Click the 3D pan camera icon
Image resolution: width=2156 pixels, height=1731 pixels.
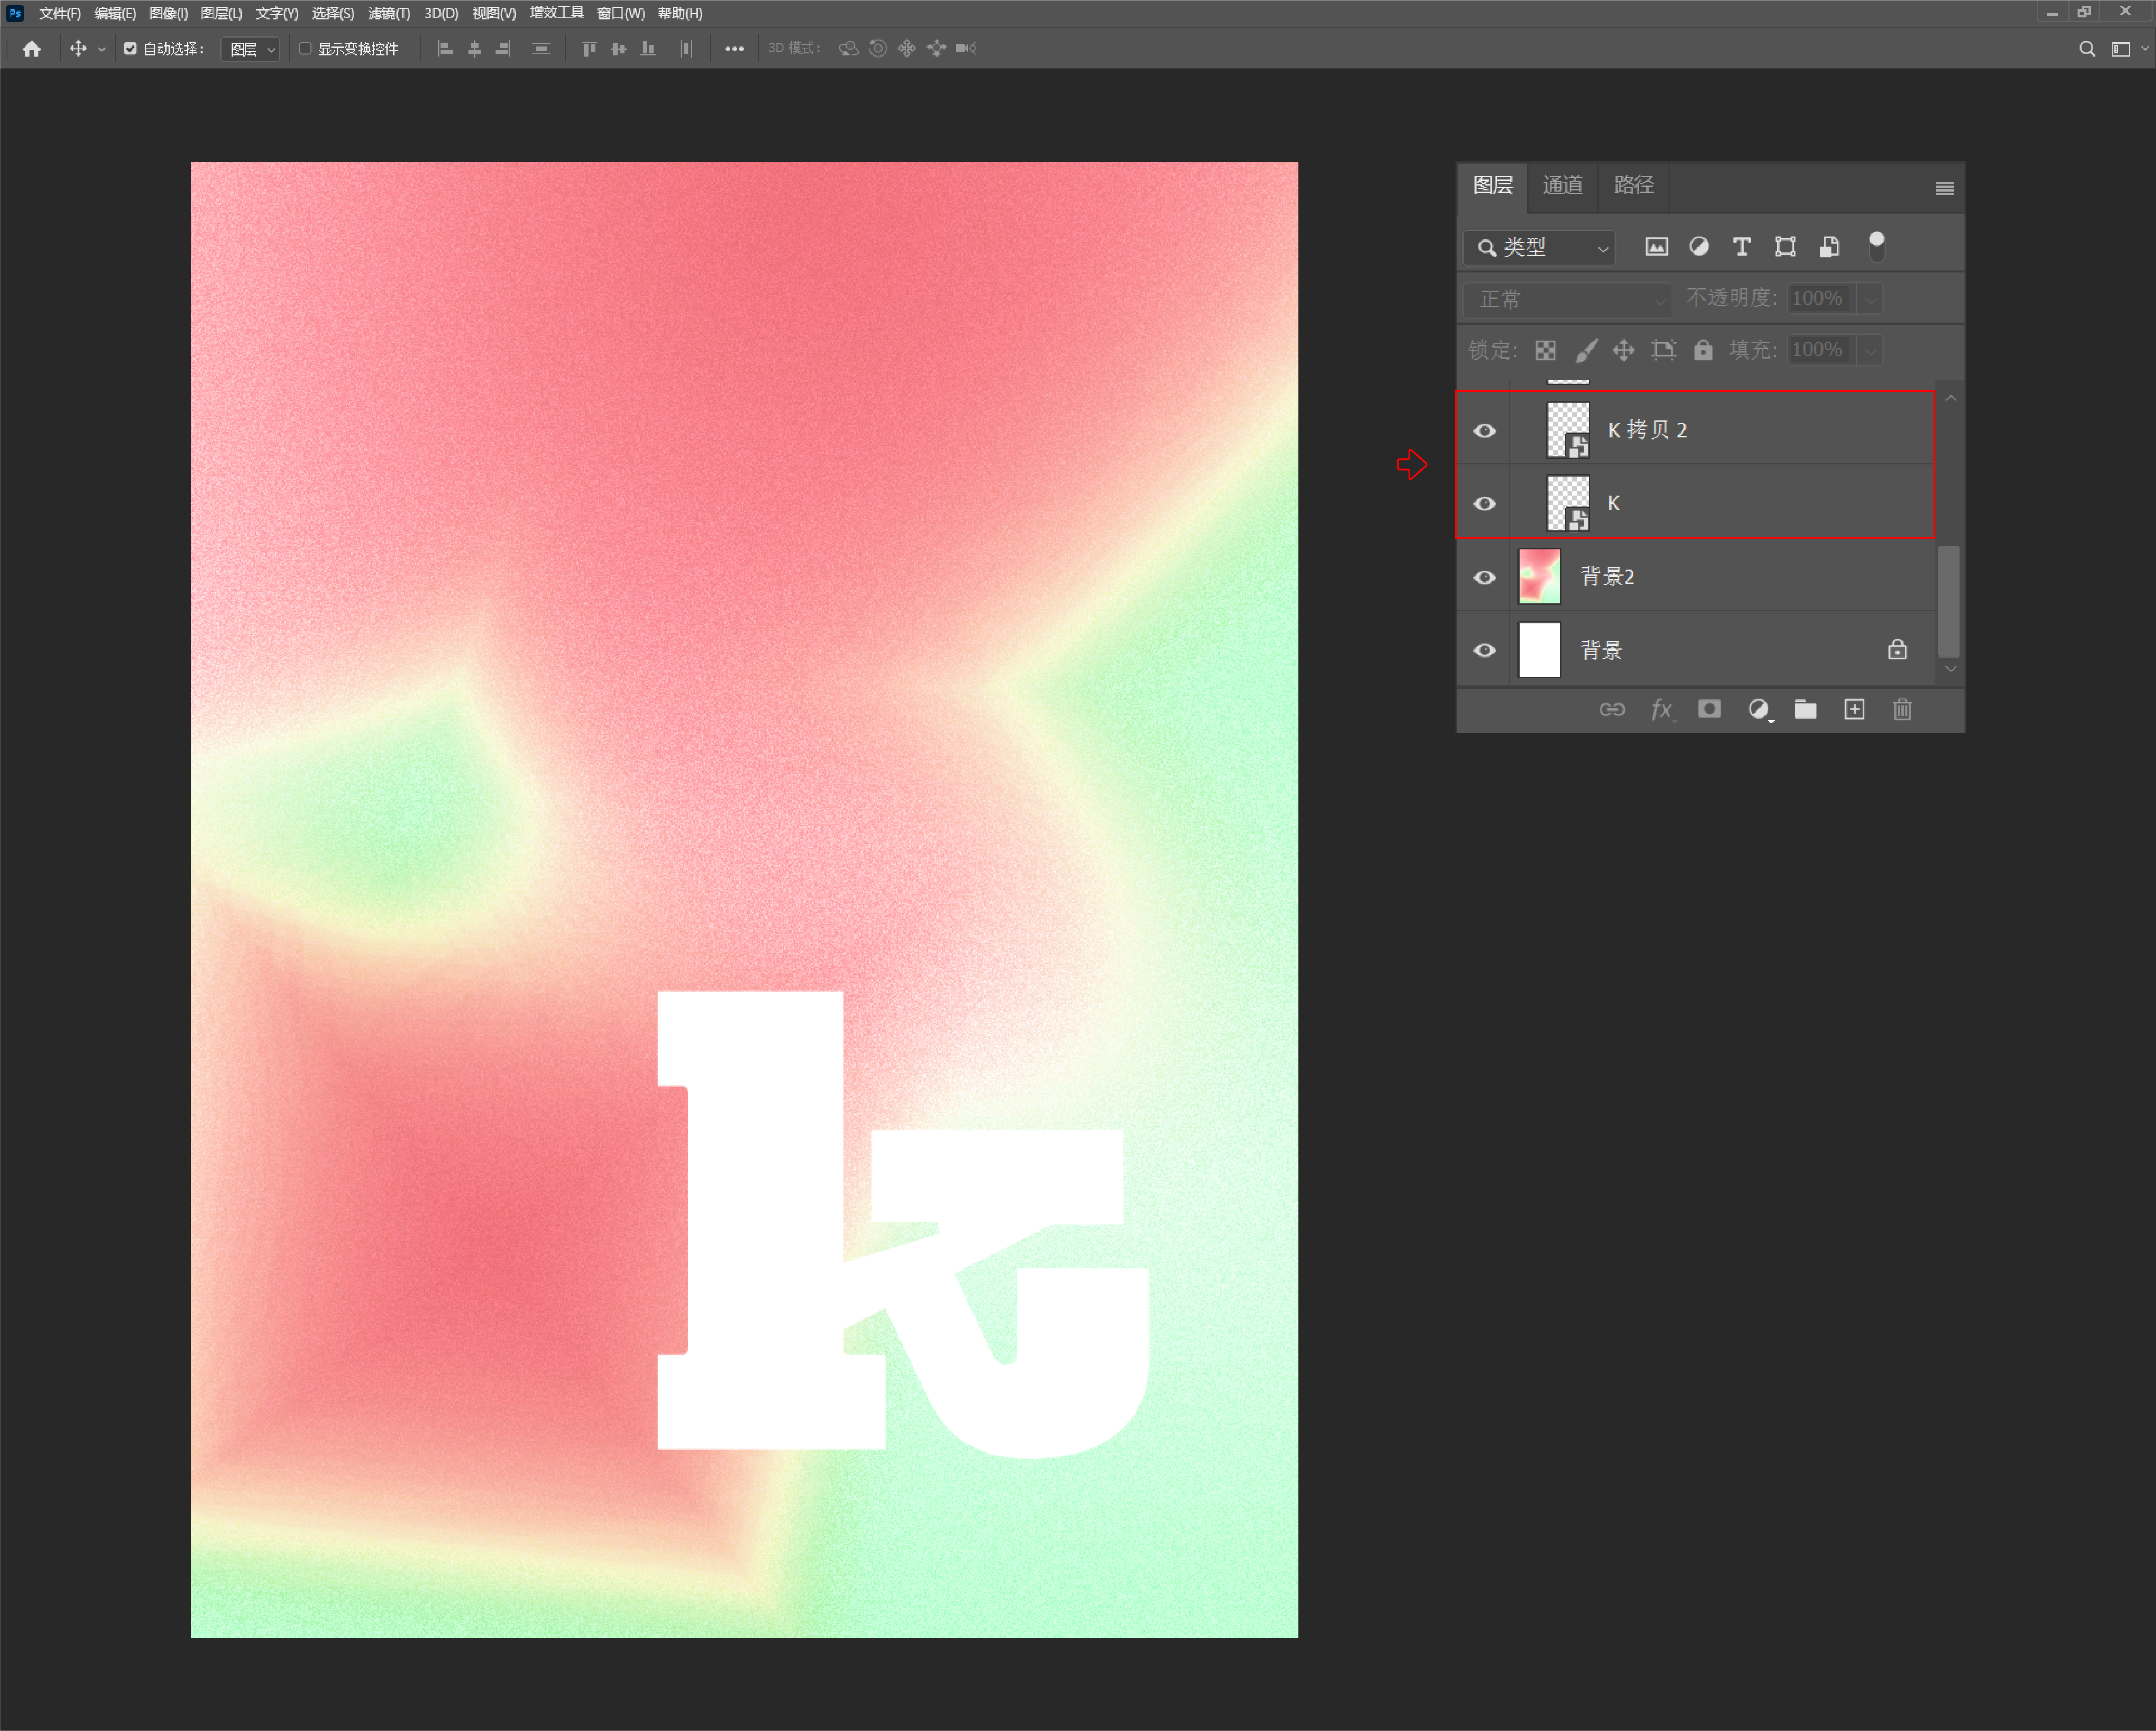[x=907, y=49]
